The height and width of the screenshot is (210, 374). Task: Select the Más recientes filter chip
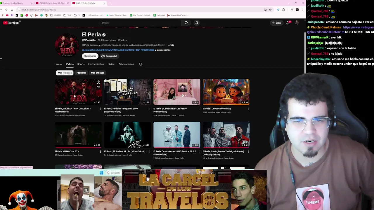click(x=65, y=73)
